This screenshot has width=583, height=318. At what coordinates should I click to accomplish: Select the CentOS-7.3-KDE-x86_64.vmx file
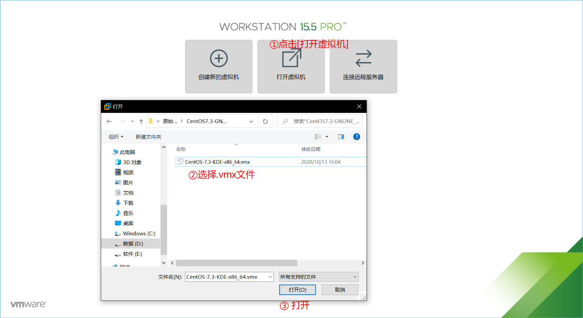click(x=271, y=162)
